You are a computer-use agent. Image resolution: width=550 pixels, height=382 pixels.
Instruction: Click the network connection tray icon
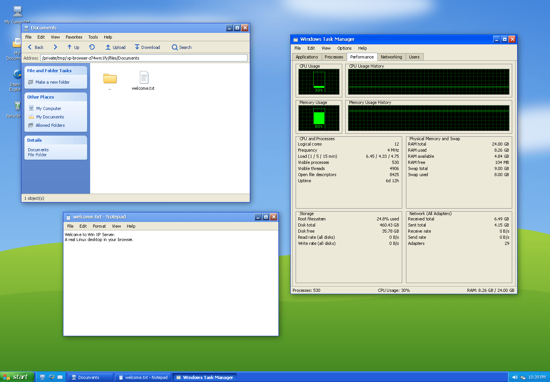[523, 377]
